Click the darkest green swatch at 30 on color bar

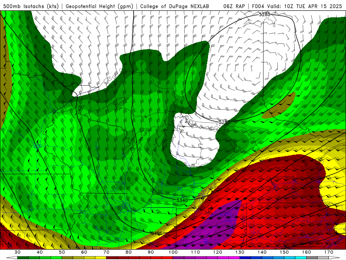click(x=23, y=258)
